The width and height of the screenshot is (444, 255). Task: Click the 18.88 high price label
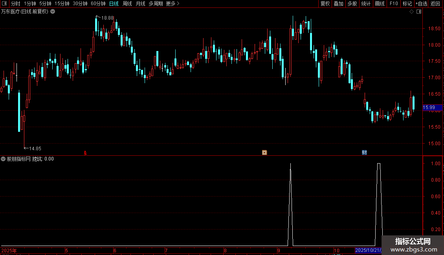point(107,18)
